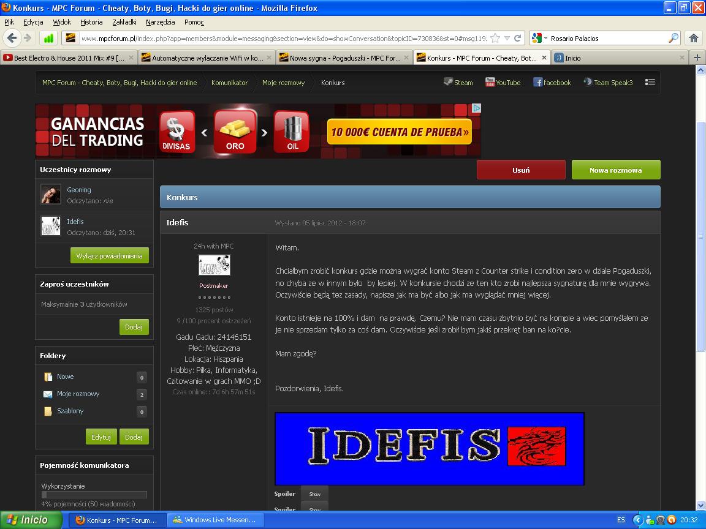
Task: Open the Plik menu
Action: coord(9,22)
